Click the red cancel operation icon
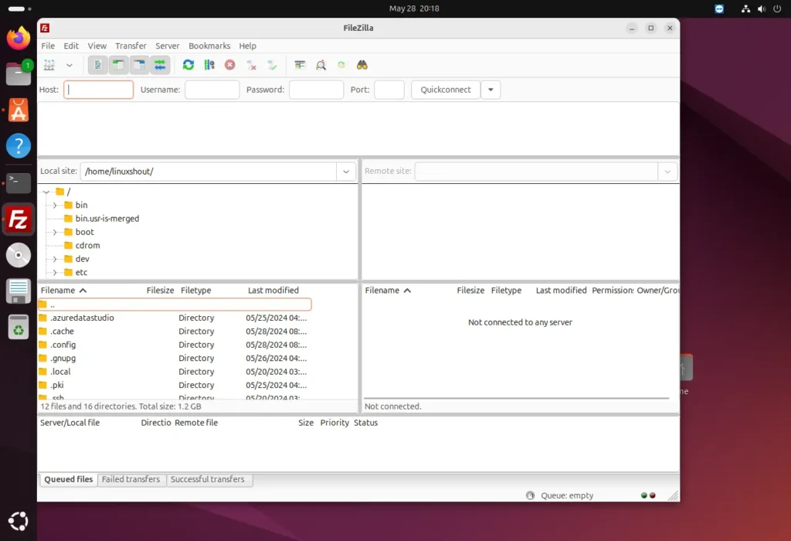 pos(229,65)
